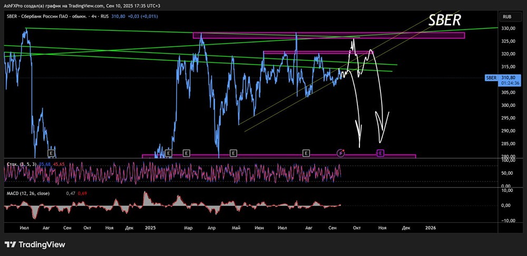
Task: Click the Апр label on the time axis
Action: pyautogui.click(x=211, y=228)
